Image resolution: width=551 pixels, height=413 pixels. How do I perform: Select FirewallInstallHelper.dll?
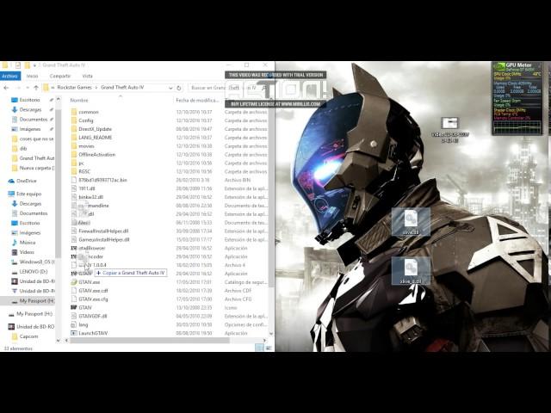click(103, 231)
